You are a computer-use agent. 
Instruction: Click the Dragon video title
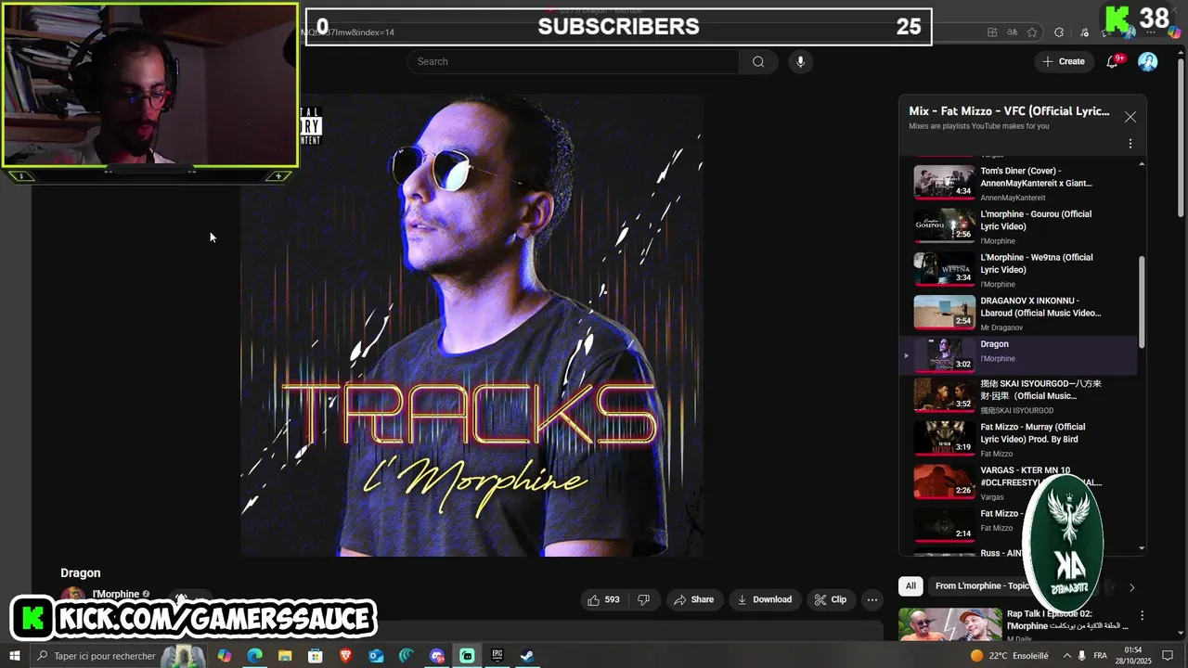(x=81, y=573)
